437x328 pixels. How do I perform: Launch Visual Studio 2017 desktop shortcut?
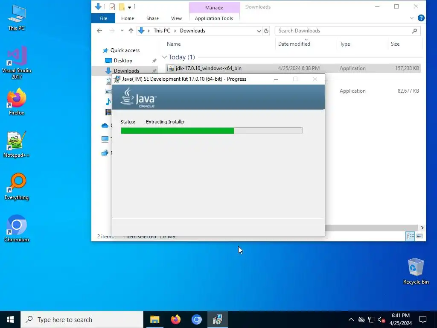pos(17,62)
